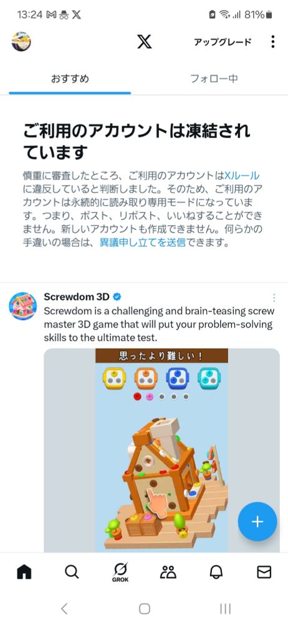Viewport: 288px width, 625px height.
Task: Open Screwdom ad post options menu
Action: pos(274,297)
